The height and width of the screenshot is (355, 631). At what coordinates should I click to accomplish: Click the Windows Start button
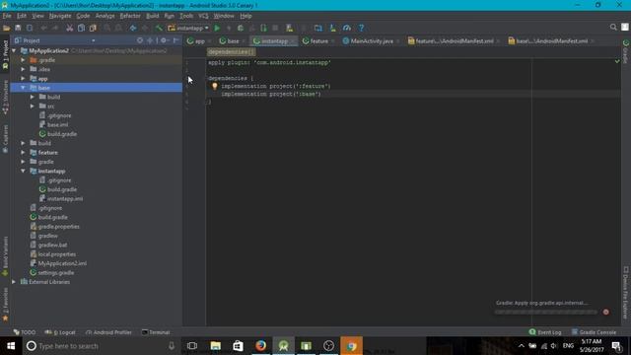coord(11,346)
